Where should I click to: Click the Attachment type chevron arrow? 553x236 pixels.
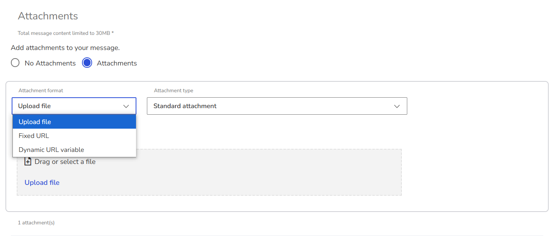(397, 106)
